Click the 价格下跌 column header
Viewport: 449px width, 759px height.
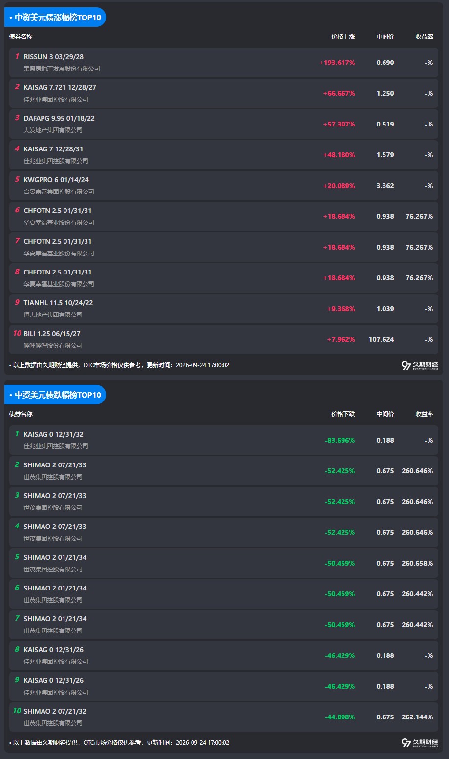click(343, 414)
